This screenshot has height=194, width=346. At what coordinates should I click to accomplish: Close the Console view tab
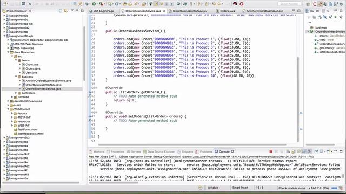coord(232,151)
